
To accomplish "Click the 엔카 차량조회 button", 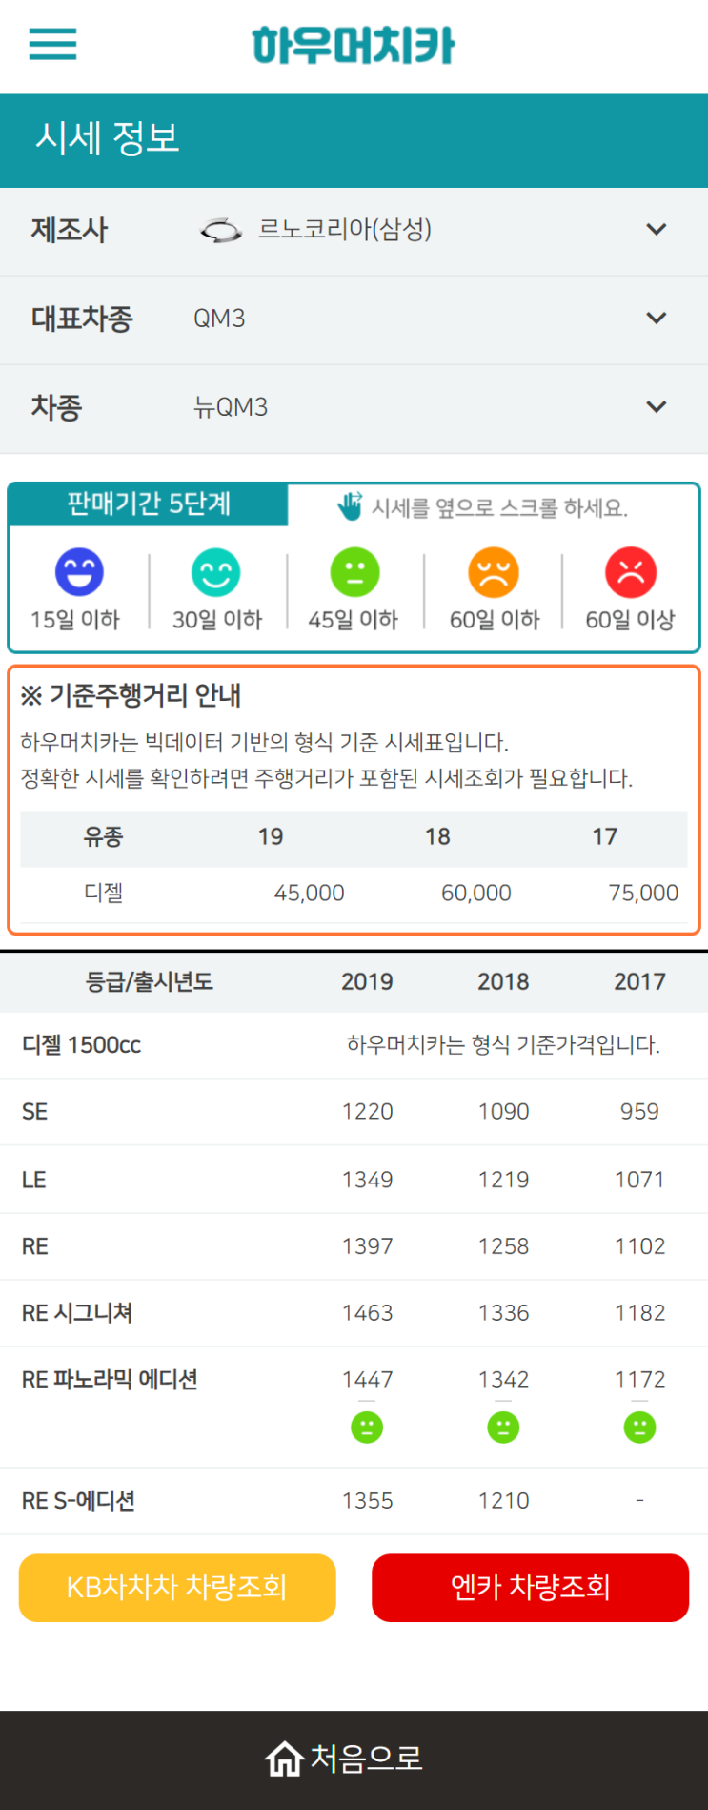I will point(530,1588).
